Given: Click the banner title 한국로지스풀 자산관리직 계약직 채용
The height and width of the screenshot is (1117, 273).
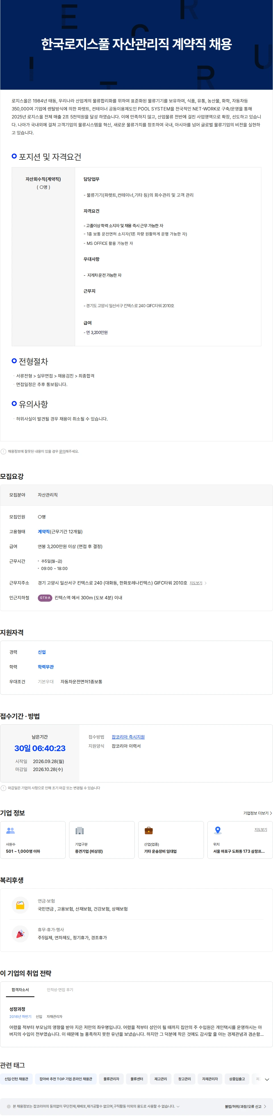Looking at the screenshot, I should tap(136, 44).
